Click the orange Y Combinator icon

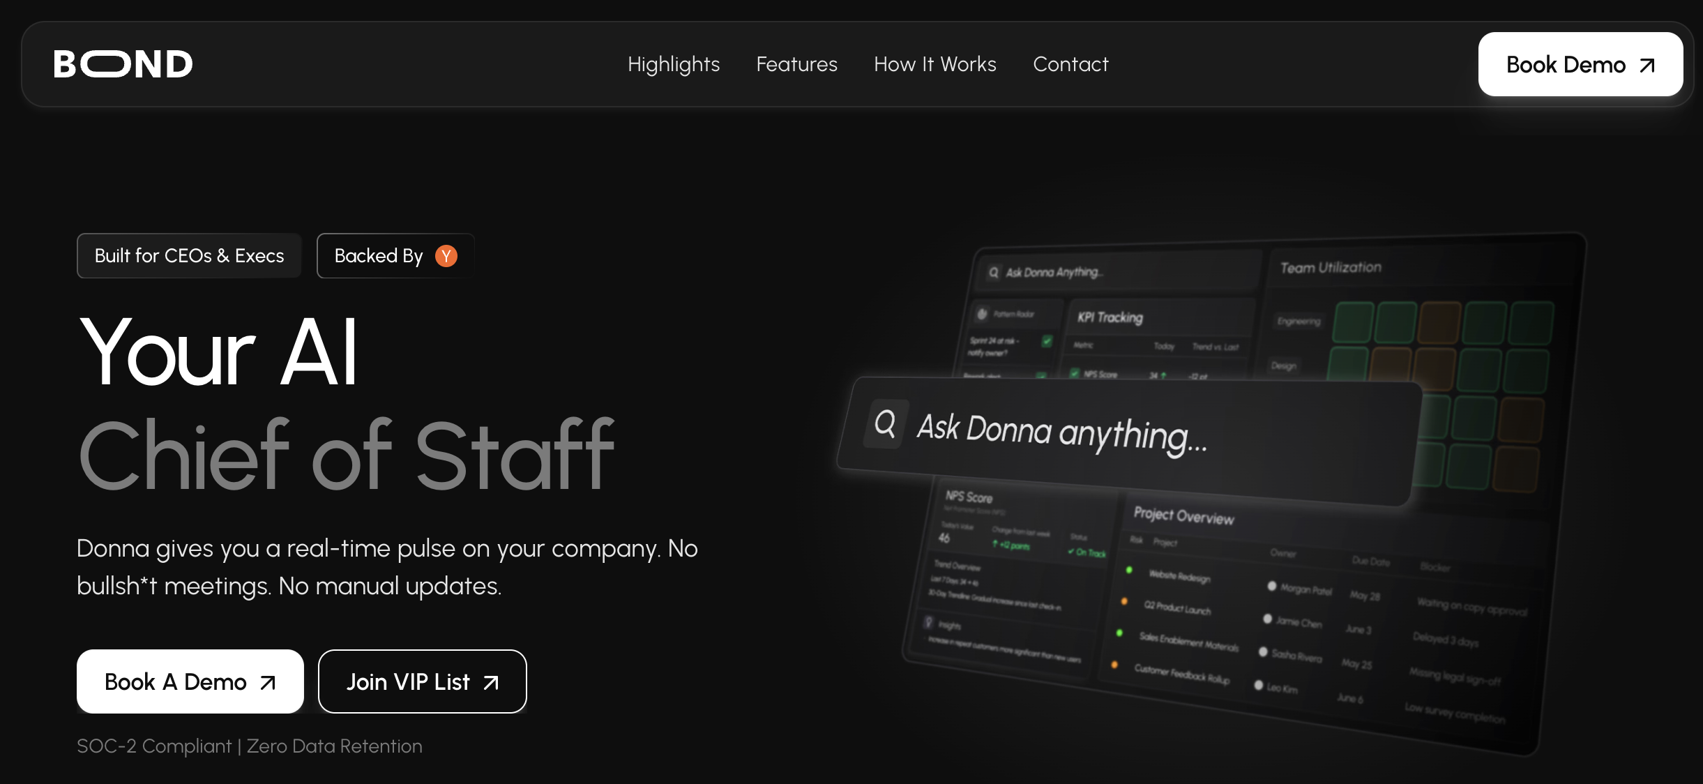pos(446,256)
